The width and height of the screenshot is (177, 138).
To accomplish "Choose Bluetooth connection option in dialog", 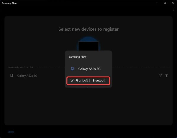I will click(99, 81).
